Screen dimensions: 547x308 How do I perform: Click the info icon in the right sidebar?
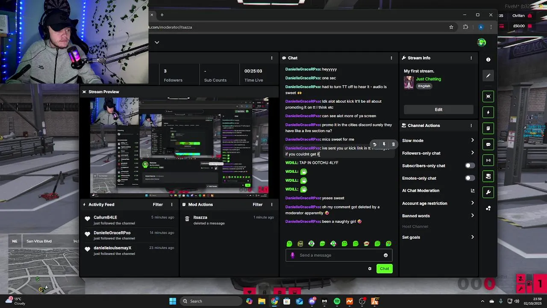[488, 59]
